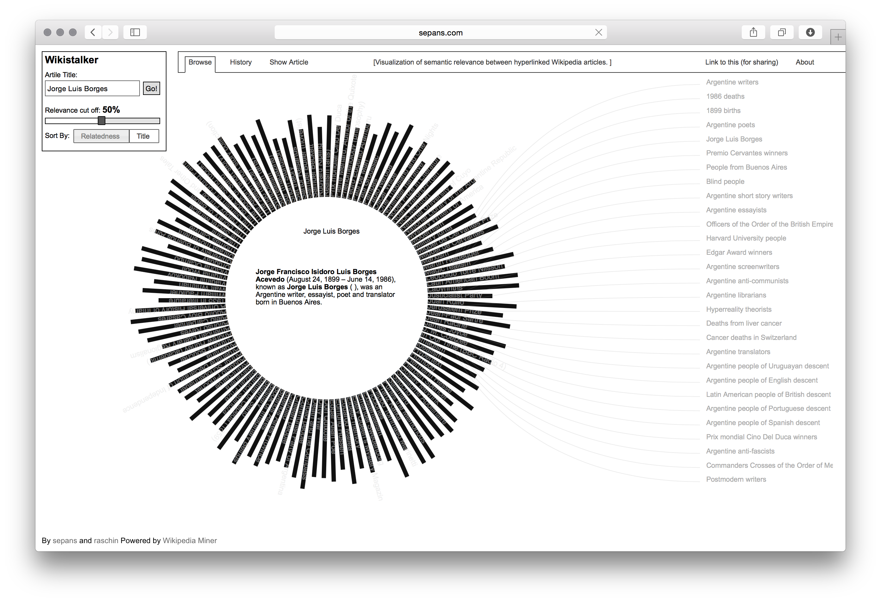
Task: Click the Article Title input field
Action: [x=92, y=89]
